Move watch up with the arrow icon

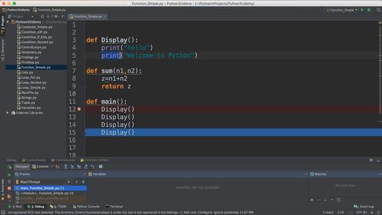point(325,200)
